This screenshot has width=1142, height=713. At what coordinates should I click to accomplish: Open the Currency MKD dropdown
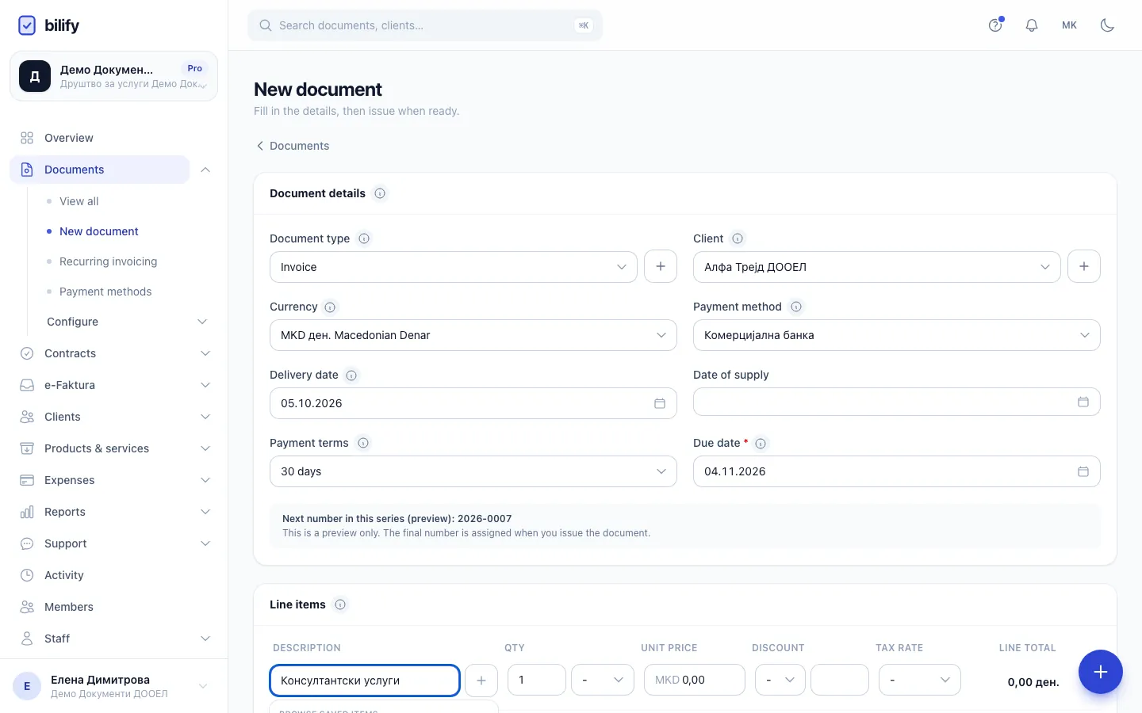(x=473, y=335)
